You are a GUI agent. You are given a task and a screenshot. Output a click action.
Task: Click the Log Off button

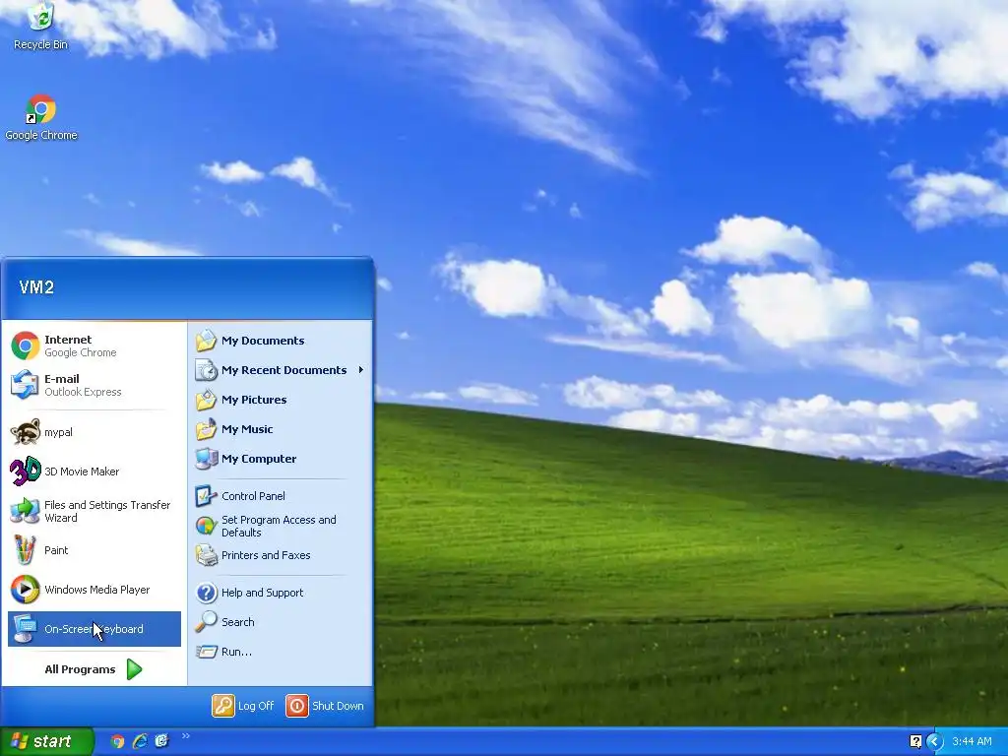[243, 706]
